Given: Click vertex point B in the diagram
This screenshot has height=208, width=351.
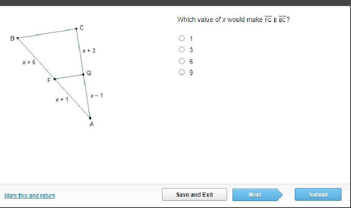Looking at the screenshot, I should pos(17,38).
